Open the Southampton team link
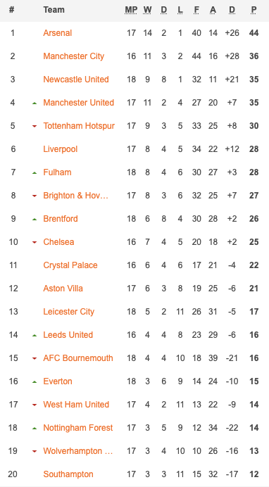The height and width of the screenshot is (487, 269). 68,474
